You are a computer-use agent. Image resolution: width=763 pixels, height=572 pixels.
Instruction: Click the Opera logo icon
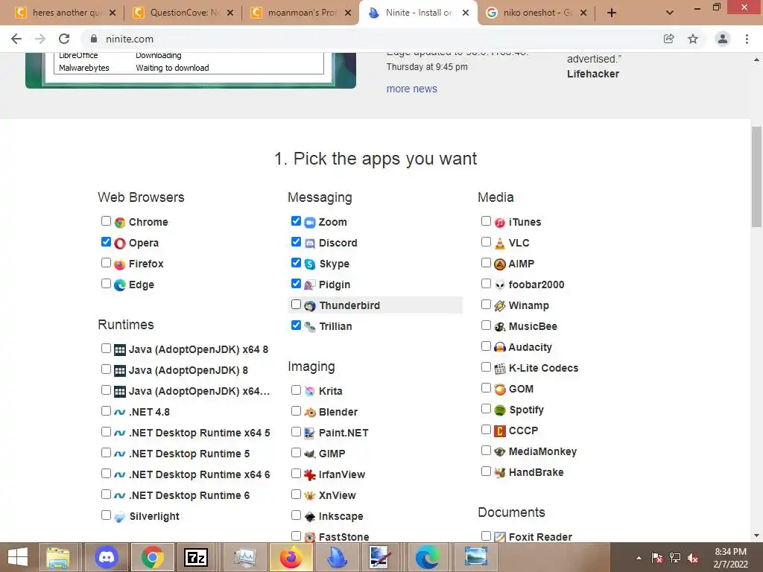point(120,244)
